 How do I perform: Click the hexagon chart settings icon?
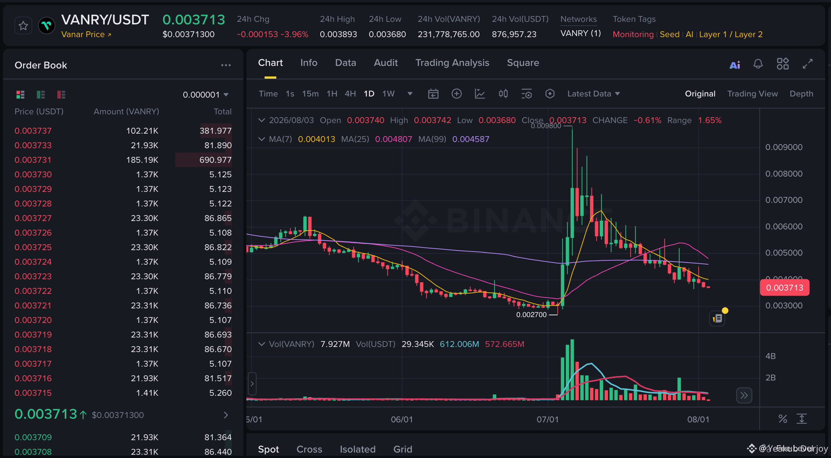coord(550,94)
